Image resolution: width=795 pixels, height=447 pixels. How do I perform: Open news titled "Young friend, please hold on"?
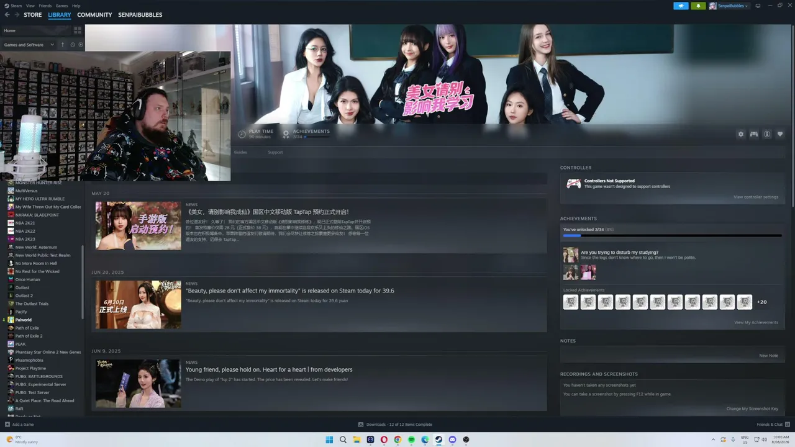(x=269, y=369)
